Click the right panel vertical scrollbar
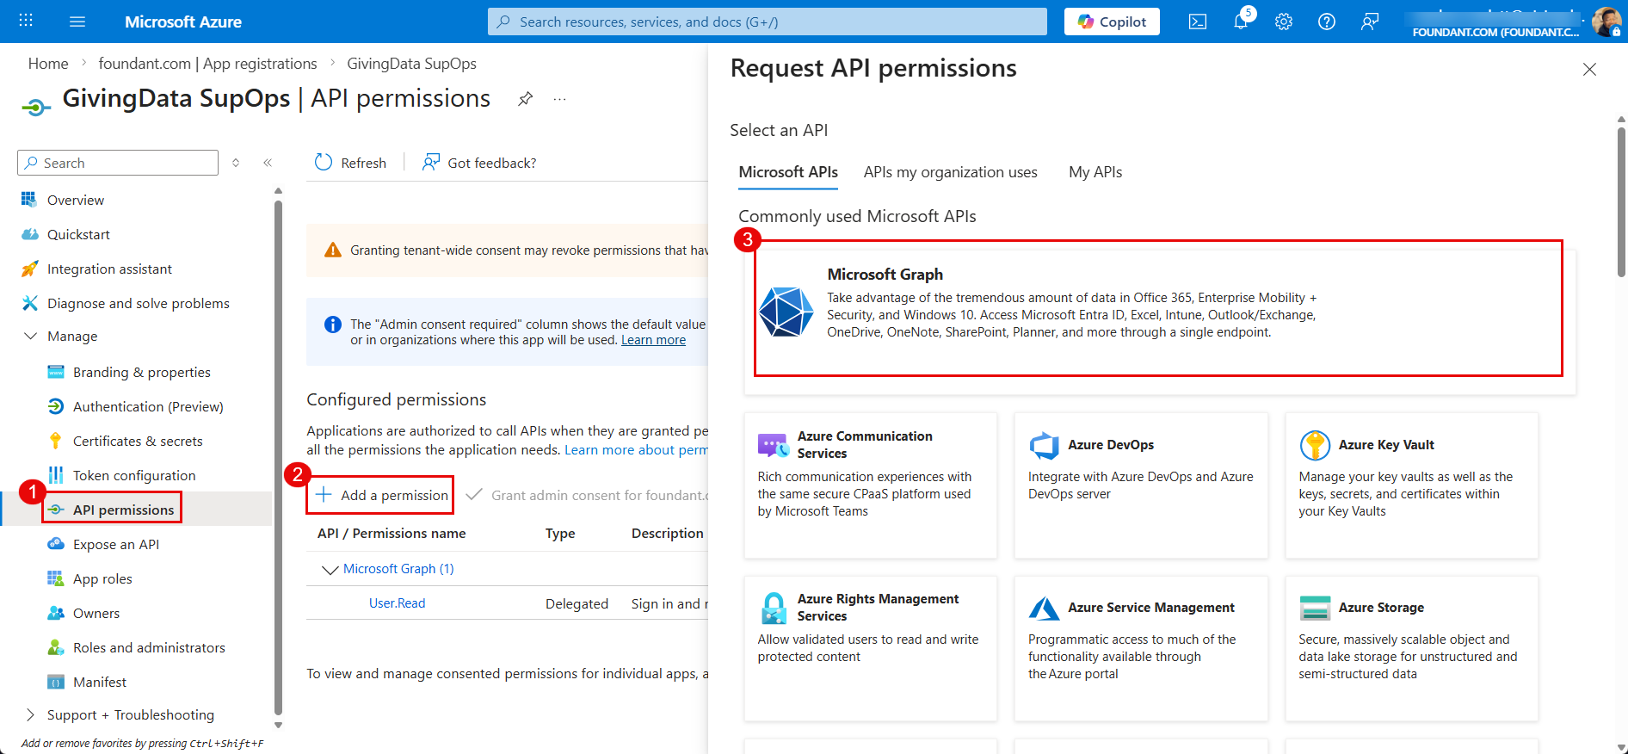1628x754 pixels. pos(1621,202)
